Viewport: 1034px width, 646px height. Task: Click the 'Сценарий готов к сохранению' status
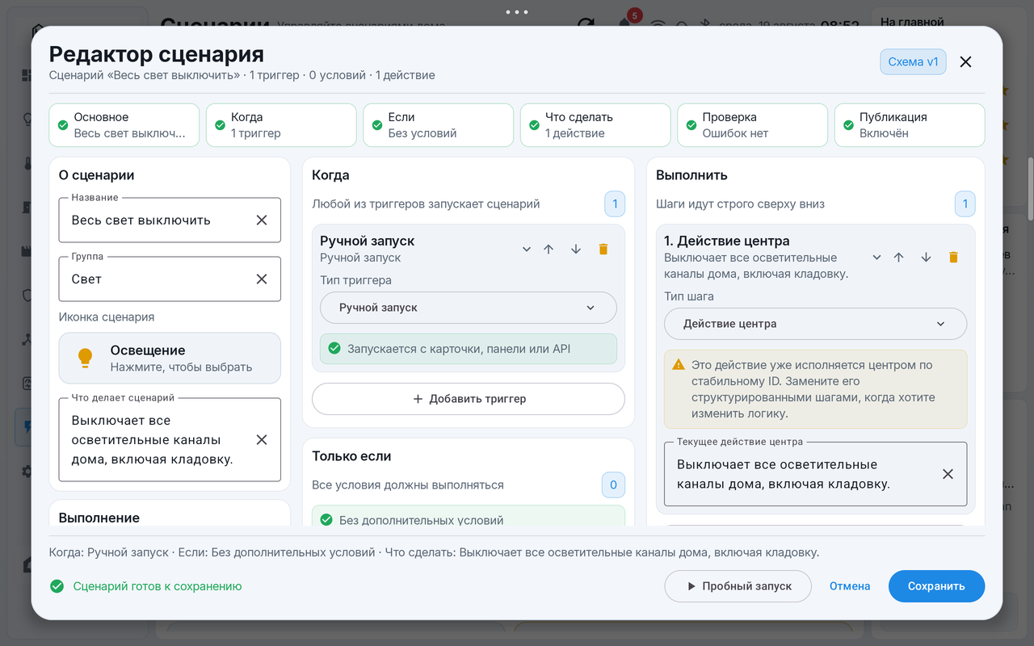pos(146,586)
